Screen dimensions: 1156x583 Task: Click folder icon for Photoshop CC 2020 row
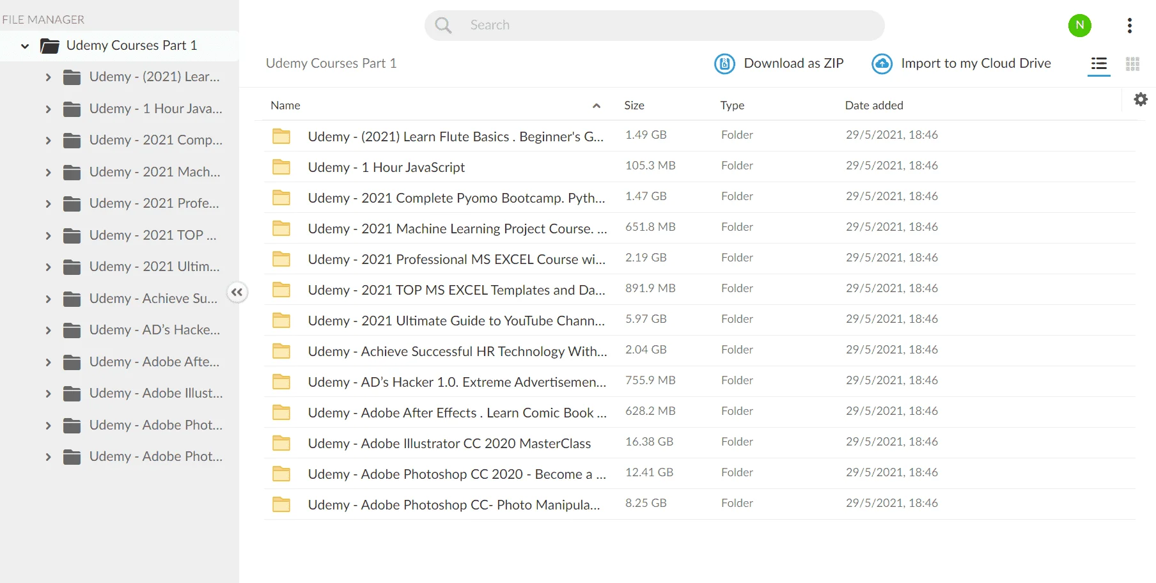point(281,474)
